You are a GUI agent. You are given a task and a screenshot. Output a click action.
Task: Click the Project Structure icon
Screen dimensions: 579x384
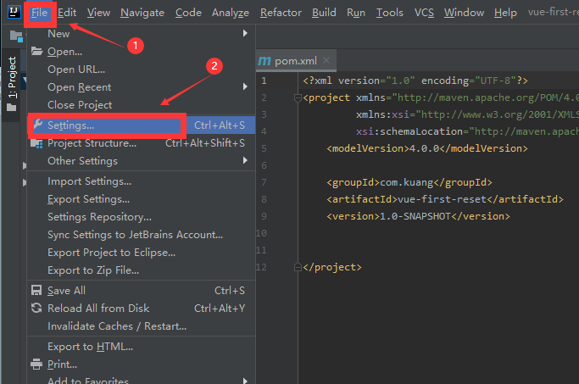tap(36, 143)
